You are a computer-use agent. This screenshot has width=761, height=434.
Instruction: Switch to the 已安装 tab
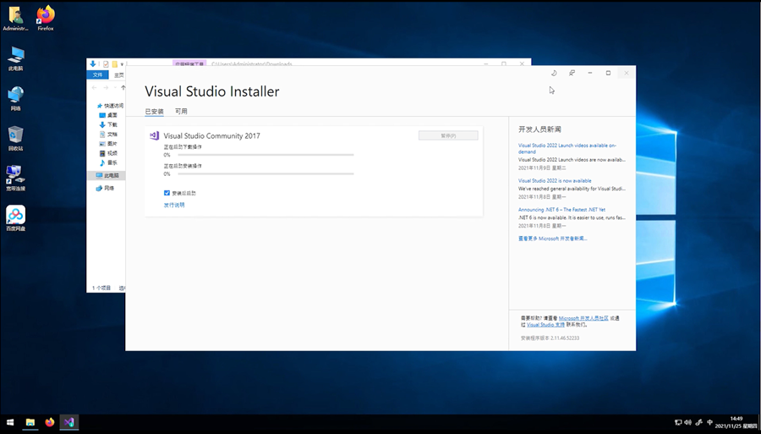pyautogui.click(x=155, y=111)
